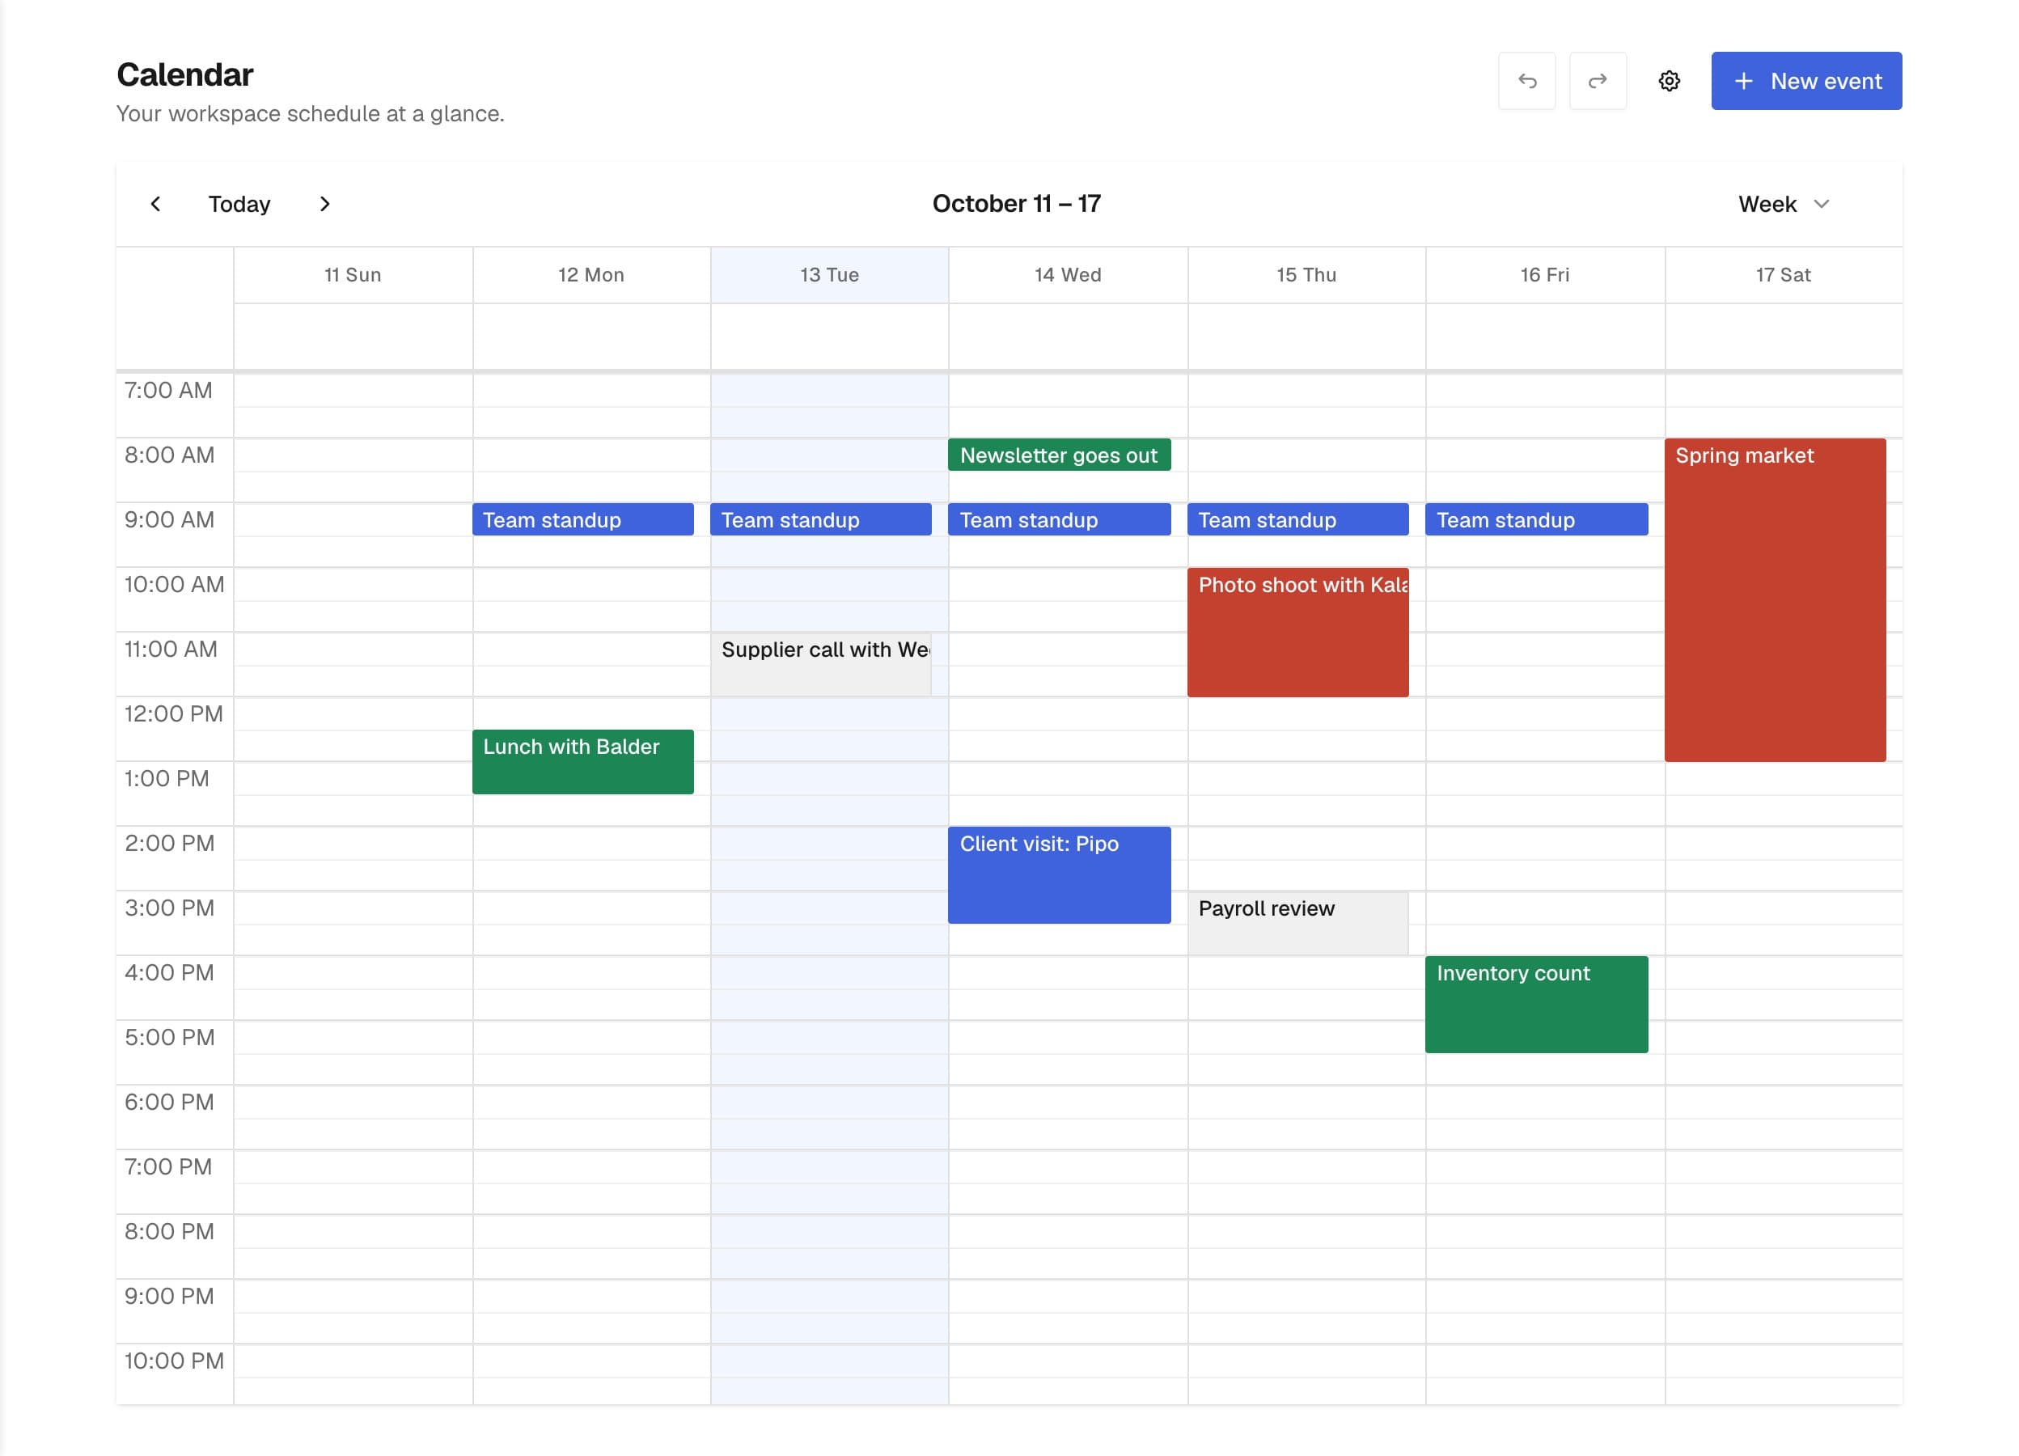Open the Inventory count event
The image size is (2019, 1456).
tap(1535, 1005)
